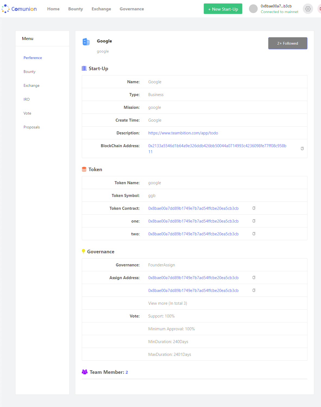Select the Support: 100% value

point(161,316)
